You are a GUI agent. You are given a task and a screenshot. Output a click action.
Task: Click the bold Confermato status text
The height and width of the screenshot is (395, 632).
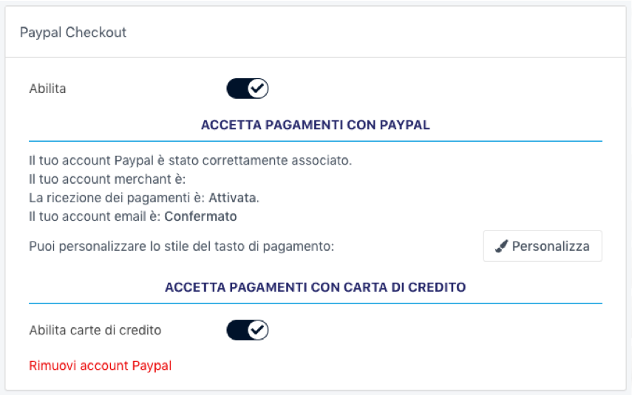pyautogui.click(x=200, y=217)
